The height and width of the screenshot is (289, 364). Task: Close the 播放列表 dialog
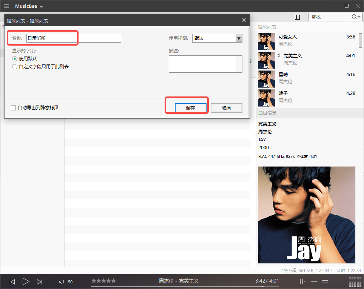pyautogui.click(x=244, y=20)
